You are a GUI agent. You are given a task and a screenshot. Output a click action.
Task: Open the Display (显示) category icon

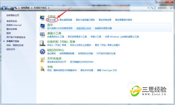(x=43, y=26)
